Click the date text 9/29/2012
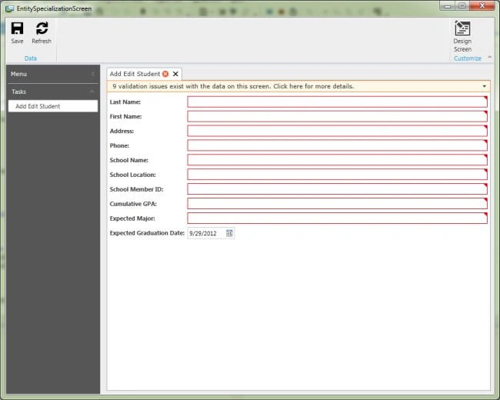 coord(203,234)
